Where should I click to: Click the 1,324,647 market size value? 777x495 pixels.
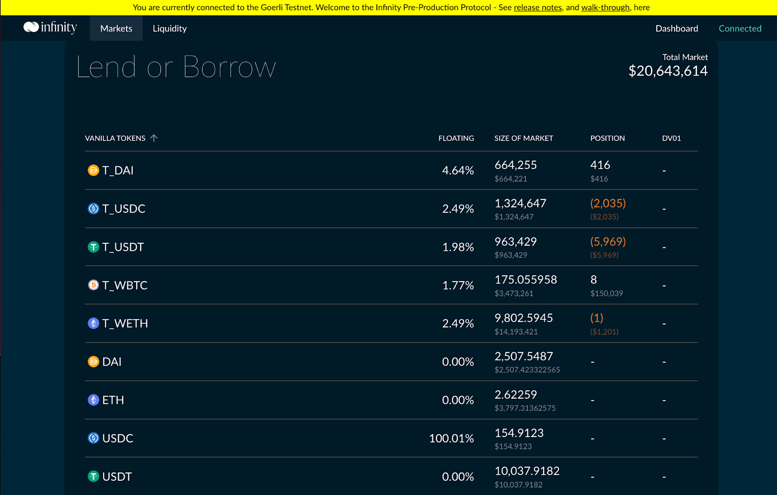coord(521,204)
